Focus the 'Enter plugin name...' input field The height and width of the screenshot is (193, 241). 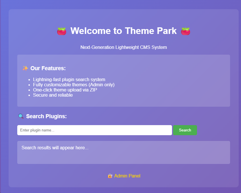(94, 130)
